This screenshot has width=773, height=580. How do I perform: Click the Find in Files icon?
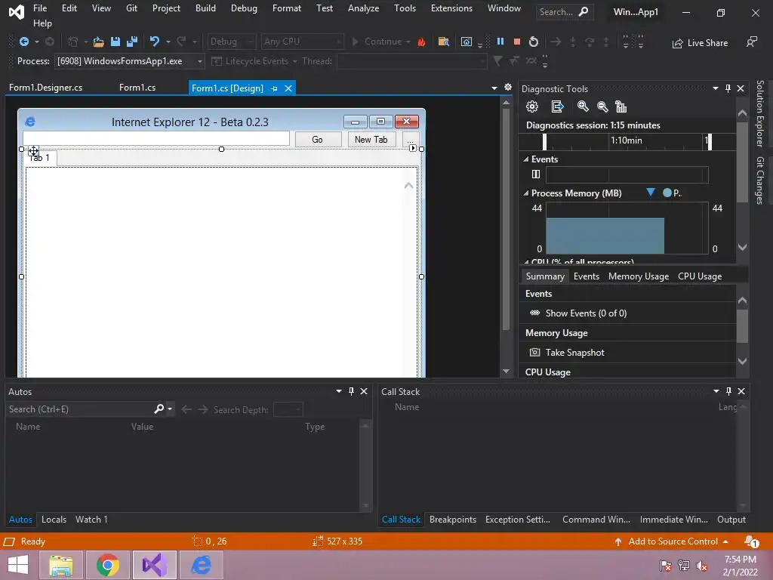click(444, 42)
